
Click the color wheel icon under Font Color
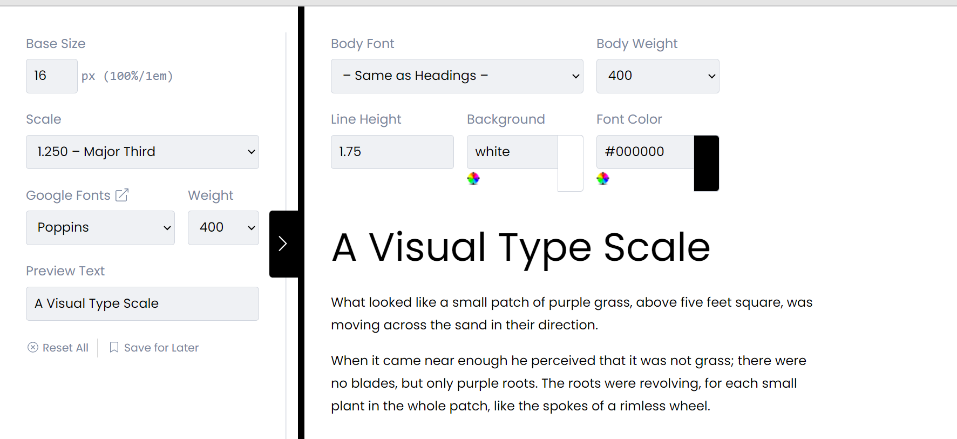[x=603, y=178]
